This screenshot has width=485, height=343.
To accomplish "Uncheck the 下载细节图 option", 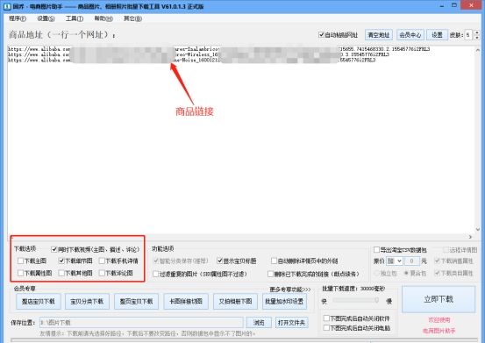I will click(61, 261).
